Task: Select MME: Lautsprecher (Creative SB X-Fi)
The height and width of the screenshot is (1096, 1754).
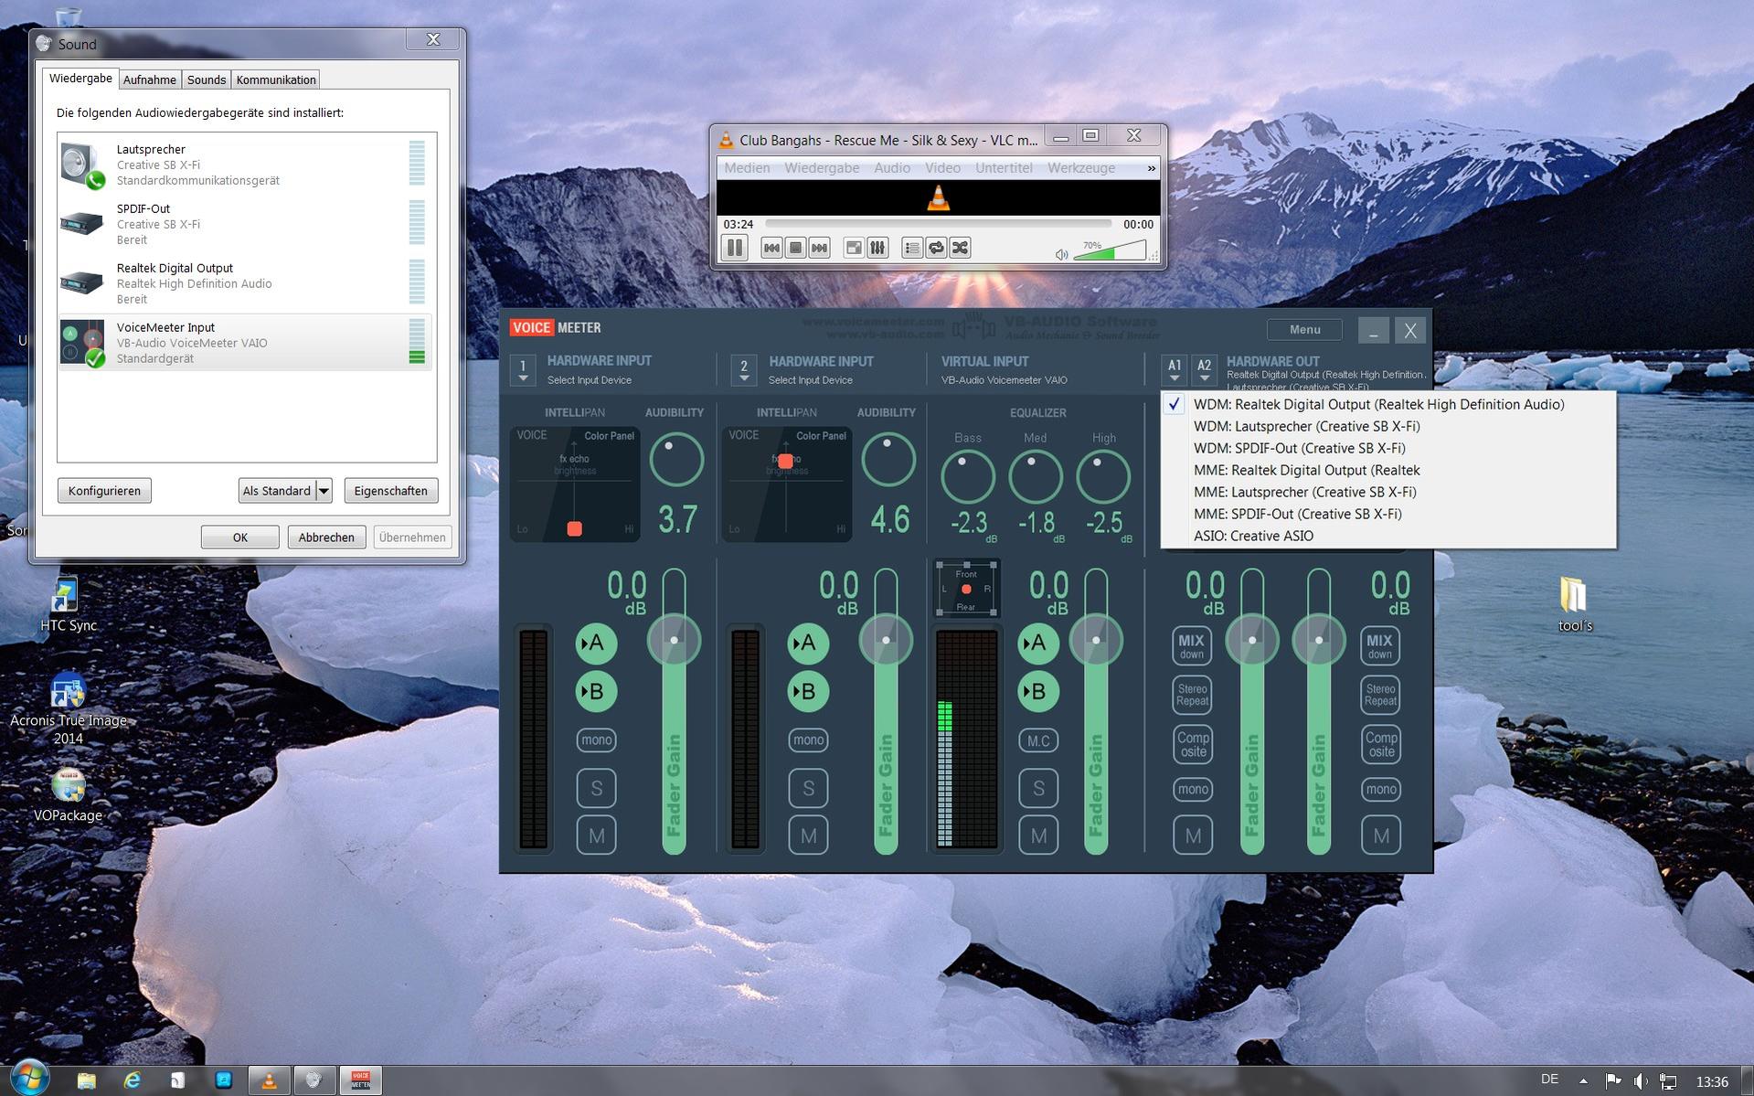Action: 1388,492
